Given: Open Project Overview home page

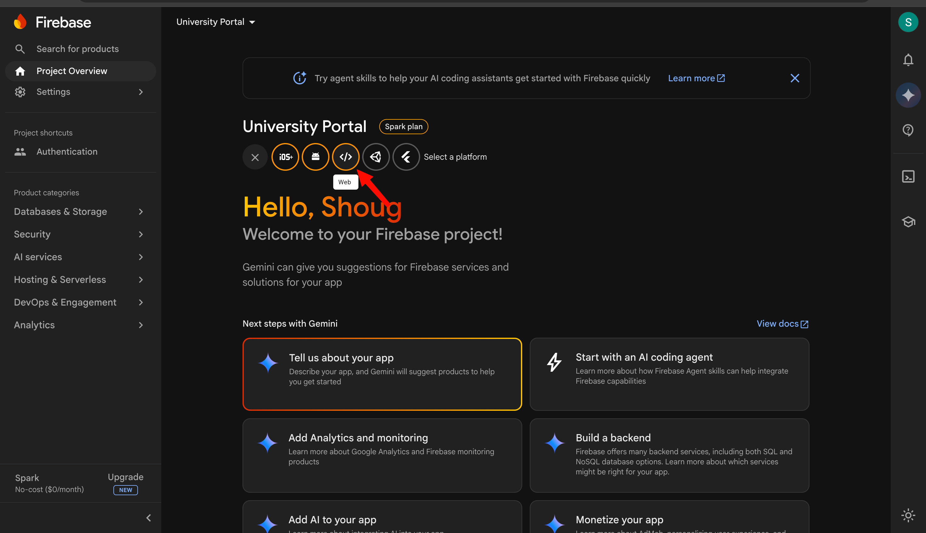Looking at the screenshot, I should (x=81, y=71).
